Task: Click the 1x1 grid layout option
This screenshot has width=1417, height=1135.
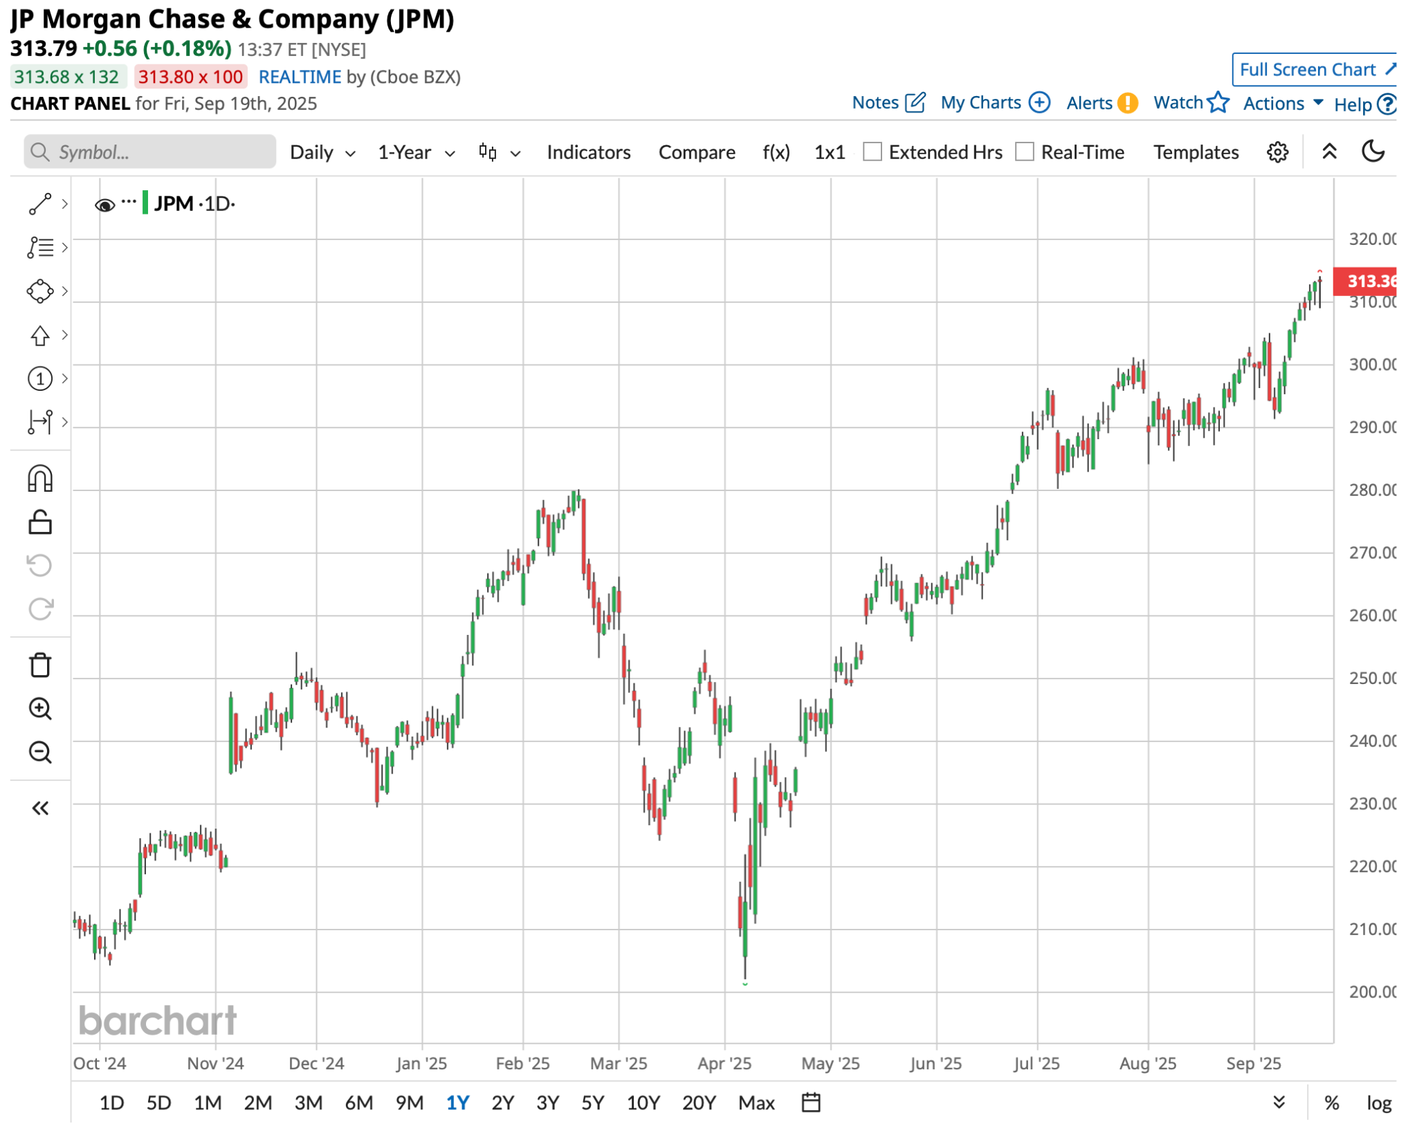Action: (830, 152)
